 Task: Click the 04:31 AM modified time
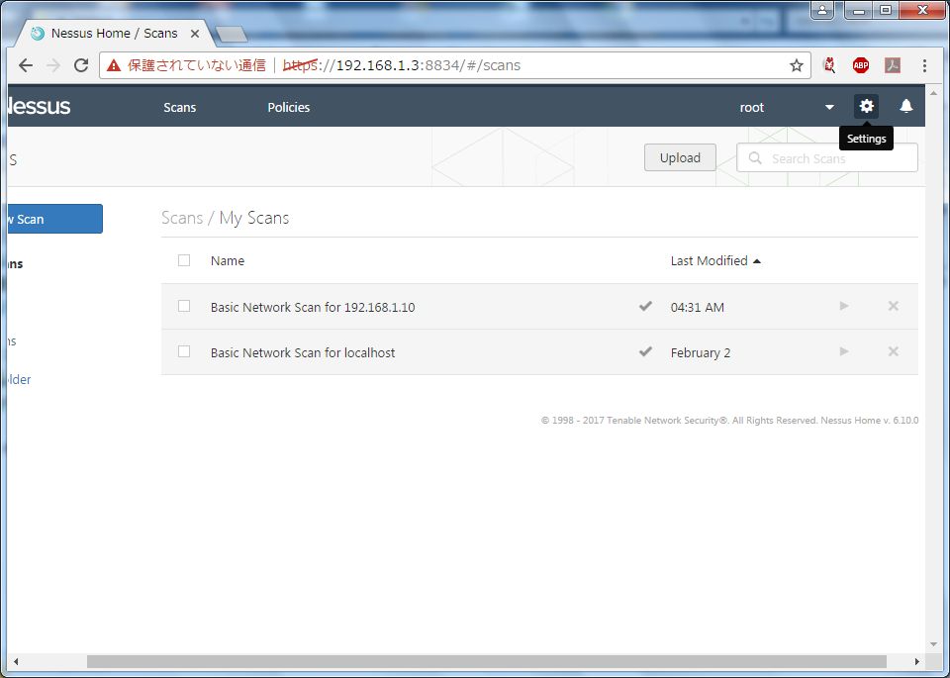pyautogui.click(x=697, y=307)
